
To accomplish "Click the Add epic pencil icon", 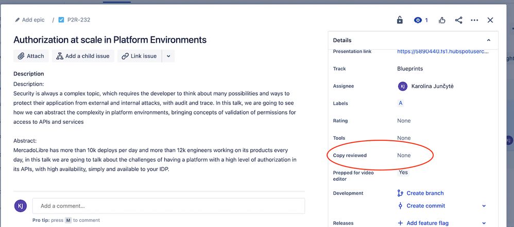I will click(x=18, y=20).
